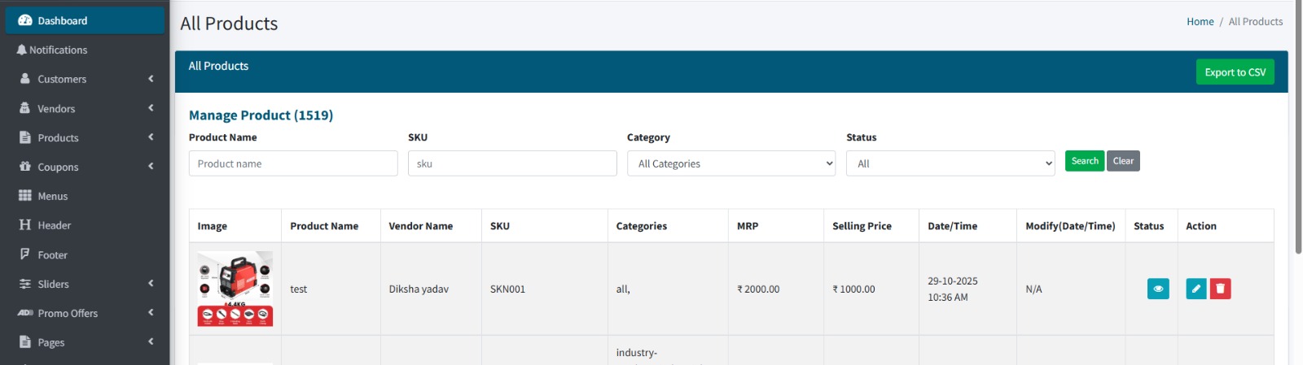
Task: Click the green Search button
Action: (x=1084, y=161)
